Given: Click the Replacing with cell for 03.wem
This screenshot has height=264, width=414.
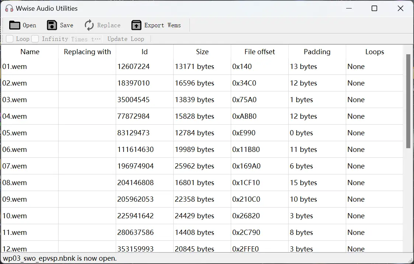Looking at the screenshot, I should [x=87, y=100].
